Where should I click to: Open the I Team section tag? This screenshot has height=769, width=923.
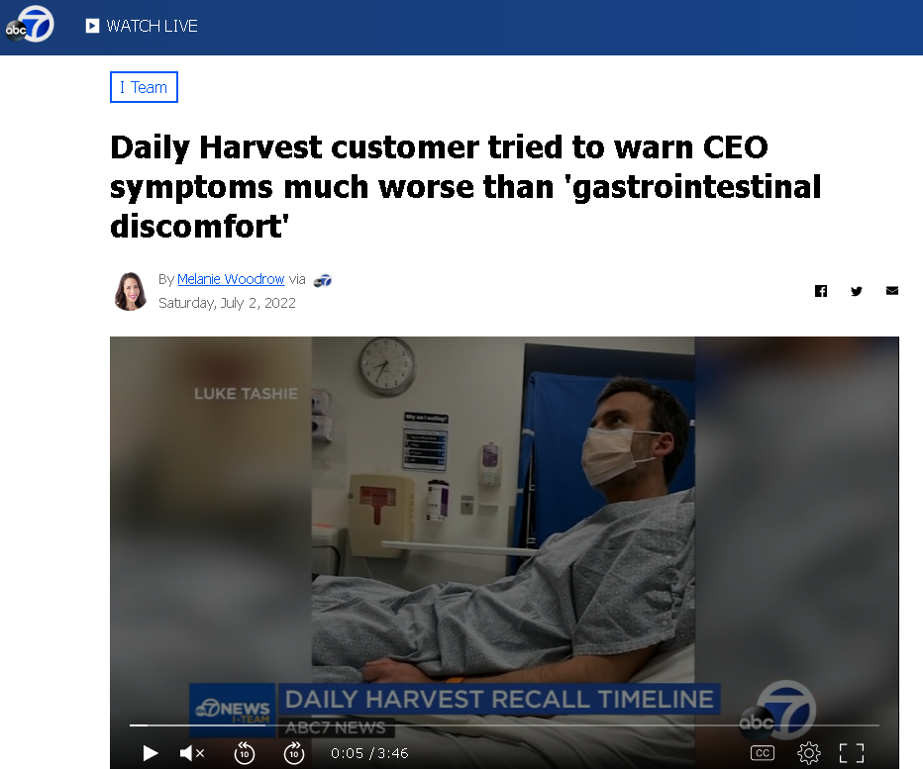(144, 87)
